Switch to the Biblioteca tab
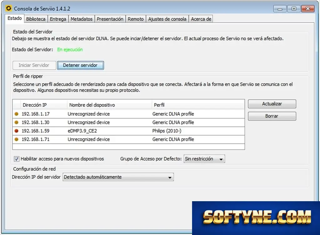Image resolution: width=320 pixels, height=235 pixels. (36, 19)
